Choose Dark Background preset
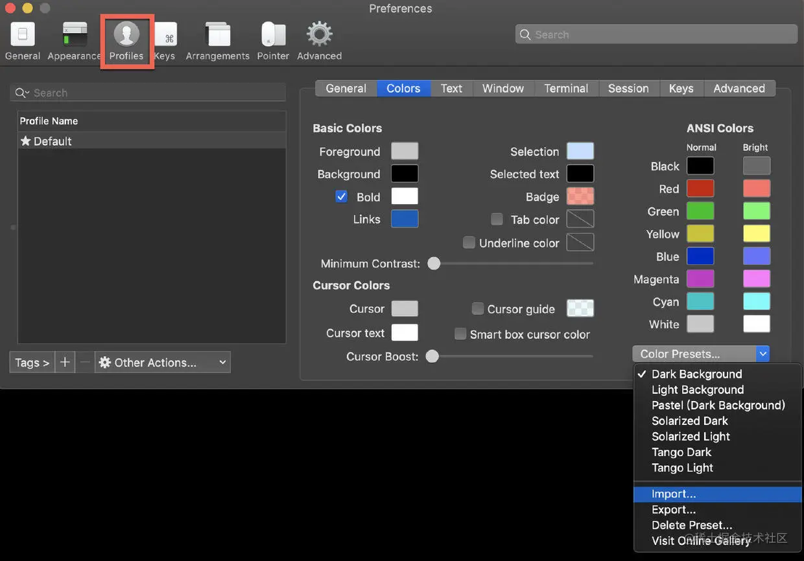 (x=718, y=374)
